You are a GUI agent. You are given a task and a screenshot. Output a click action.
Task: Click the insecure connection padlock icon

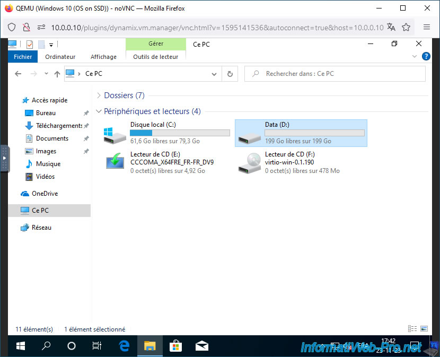point(27,27)
